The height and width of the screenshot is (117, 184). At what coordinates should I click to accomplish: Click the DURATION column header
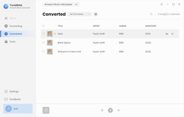click(x=151, y=26)
